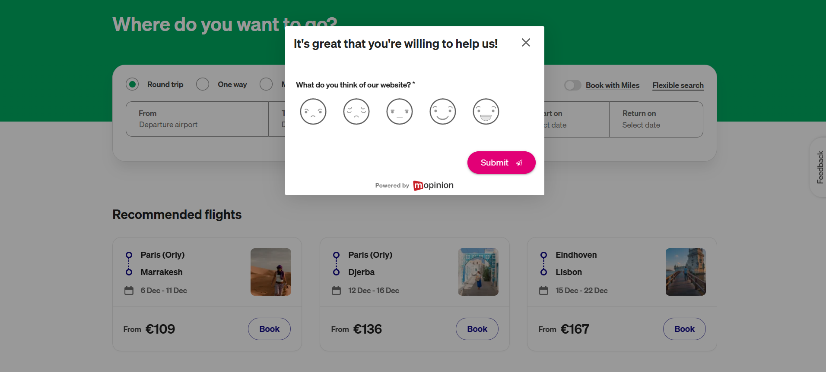Enable the Book with Miles toggle
The height and width of the screenshot is (372, 826).
(x=572, y=85)
